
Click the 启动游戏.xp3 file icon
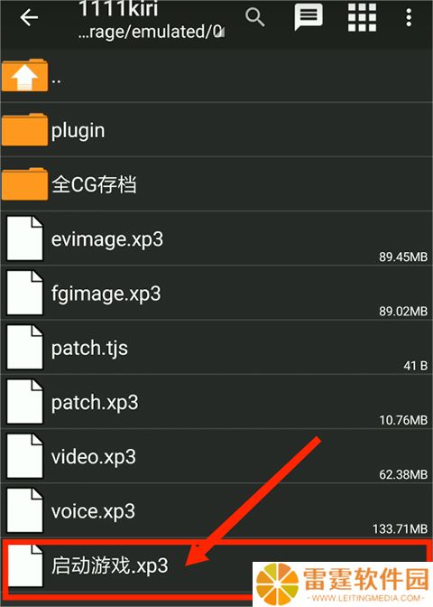tap(25, 565)
